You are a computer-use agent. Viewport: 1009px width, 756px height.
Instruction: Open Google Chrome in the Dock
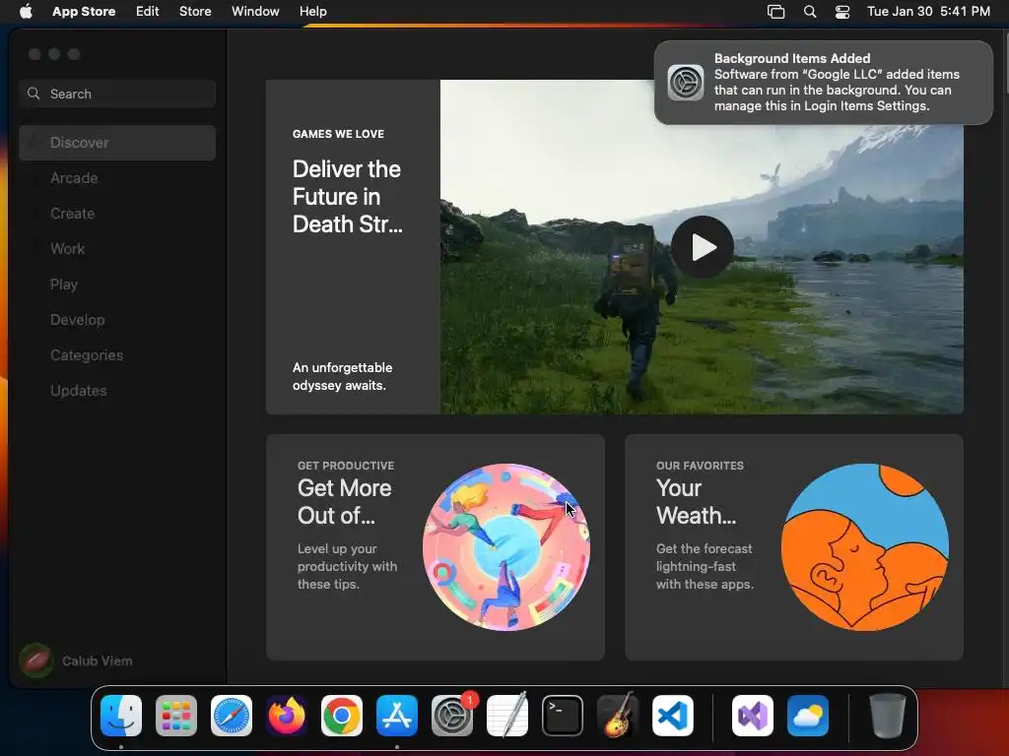[342, 716]
